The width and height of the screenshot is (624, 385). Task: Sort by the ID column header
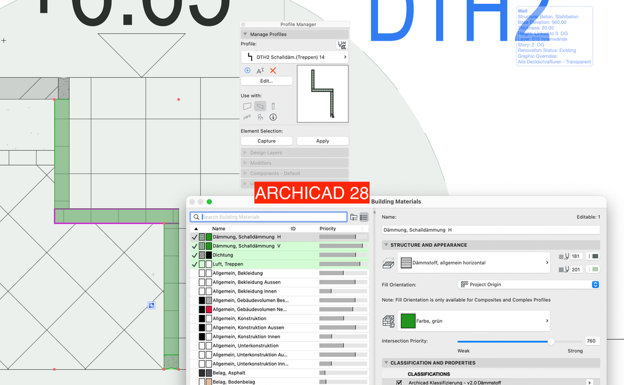[x=293, y=229]
